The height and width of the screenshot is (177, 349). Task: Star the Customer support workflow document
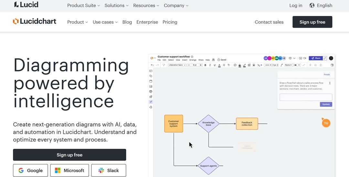click(x=192, y=57)
